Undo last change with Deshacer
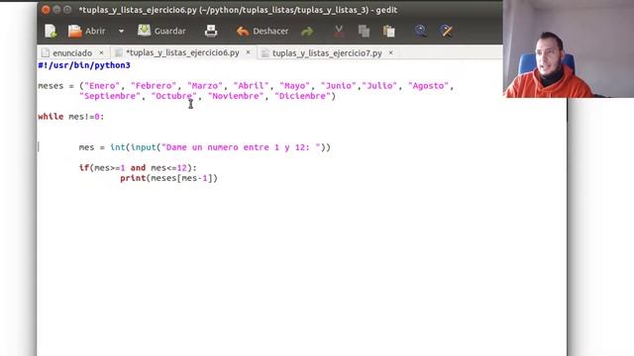This screenshot has height=356, width=634. click(x=263, y=31)
